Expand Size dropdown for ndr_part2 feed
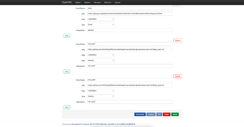Viewport: 244px width, 127px height. point(101,96)
